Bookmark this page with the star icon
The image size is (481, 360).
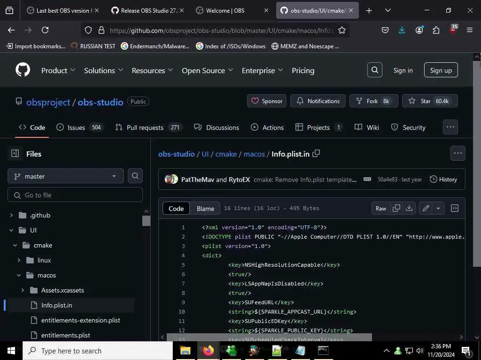coord(342,30)
